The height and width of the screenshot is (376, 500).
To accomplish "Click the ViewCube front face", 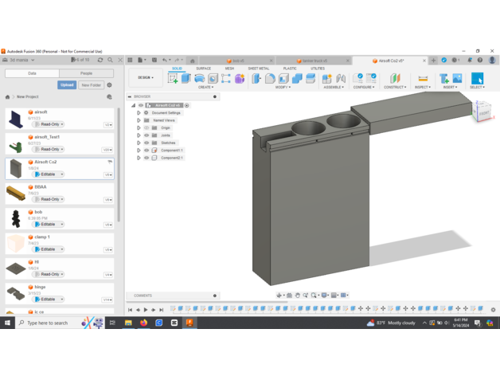I will coord(484,113).
